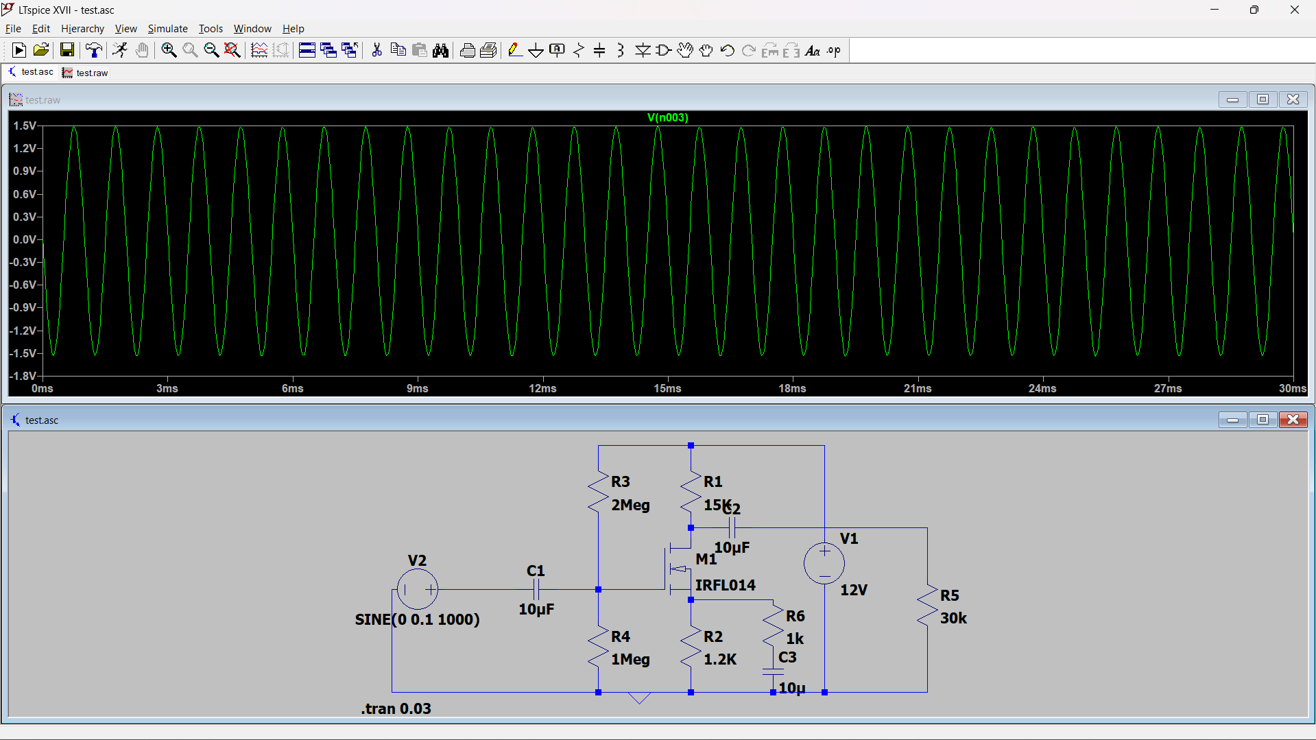
Task: Click the Close All Windows icon
Action: click(350, 50)
